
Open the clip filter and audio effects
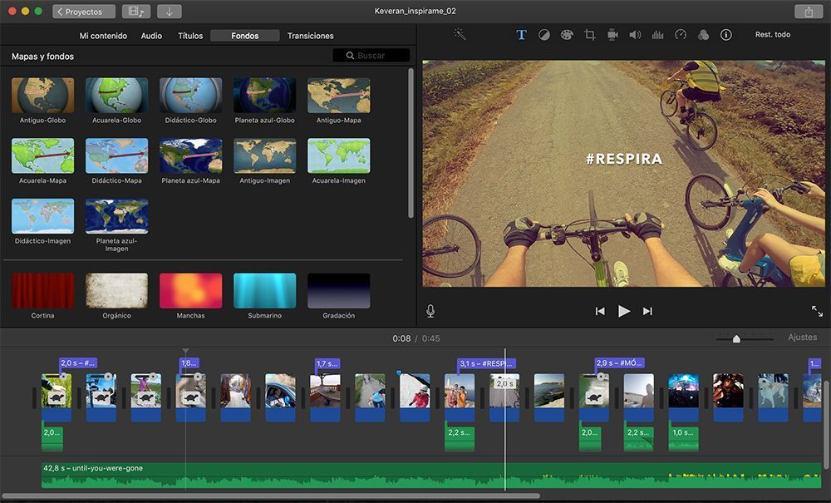click(x=703, y=35)
